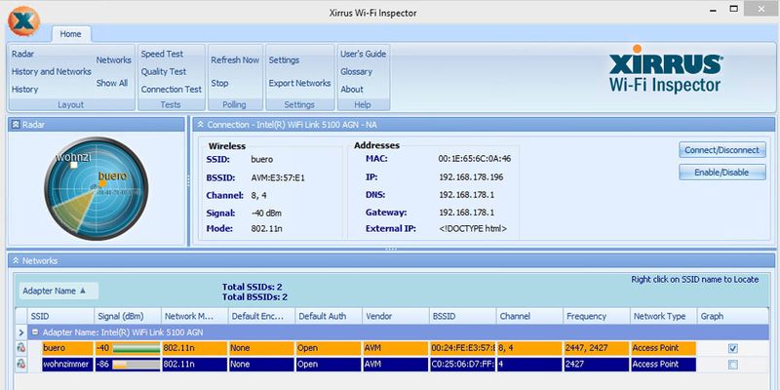Run the Speed Test
The height and width of the screenshot is (390, 780).
click(x=162, y=54)
